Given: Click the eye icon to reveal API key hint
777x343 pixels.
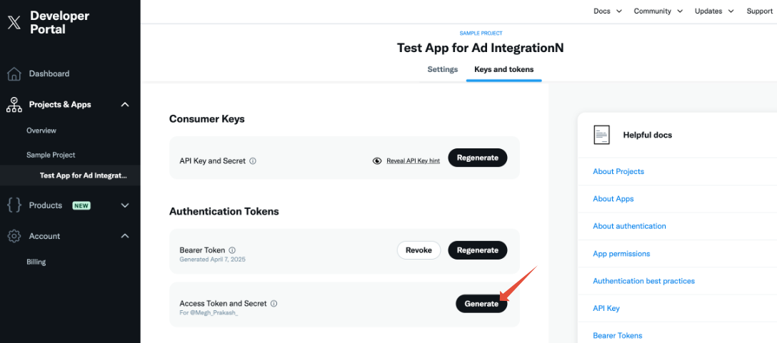Looking at the screenshot, I should click(377, 161).
